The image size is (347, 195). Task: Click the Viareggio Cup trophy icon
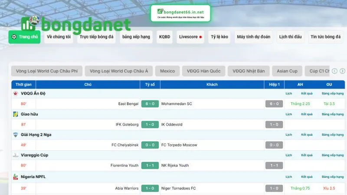pyautogui.click(x=16, y=155)
